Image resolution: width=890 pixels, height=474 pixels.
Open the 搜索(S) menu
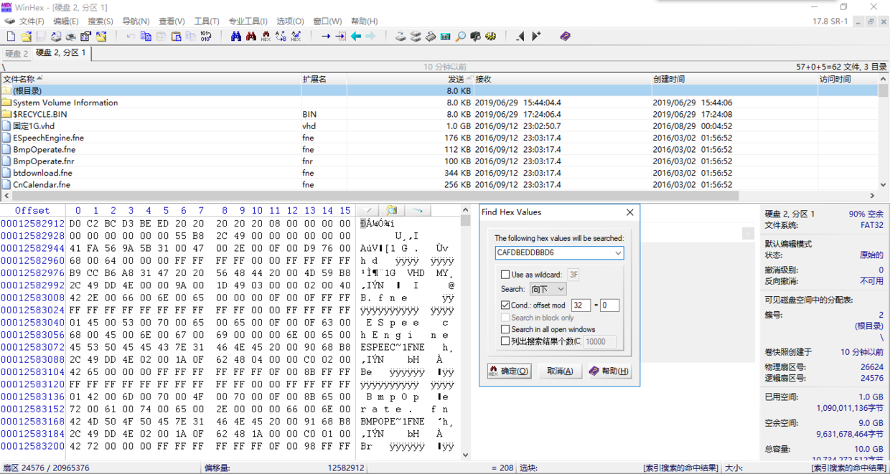click(x=100, y=22)
